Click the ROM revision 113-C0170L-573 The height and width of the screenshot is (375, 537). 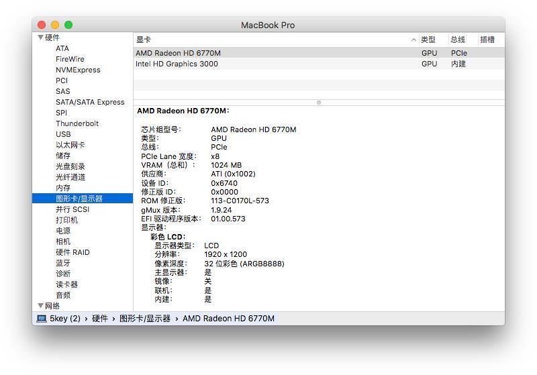click(240, 201)
